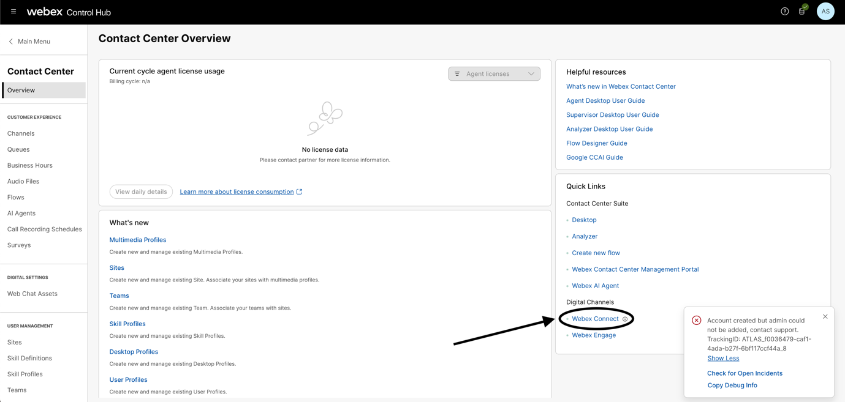Open the Agent licenses dropdown
This screenshot has height=402, width=845.
[x=494, y=74]
